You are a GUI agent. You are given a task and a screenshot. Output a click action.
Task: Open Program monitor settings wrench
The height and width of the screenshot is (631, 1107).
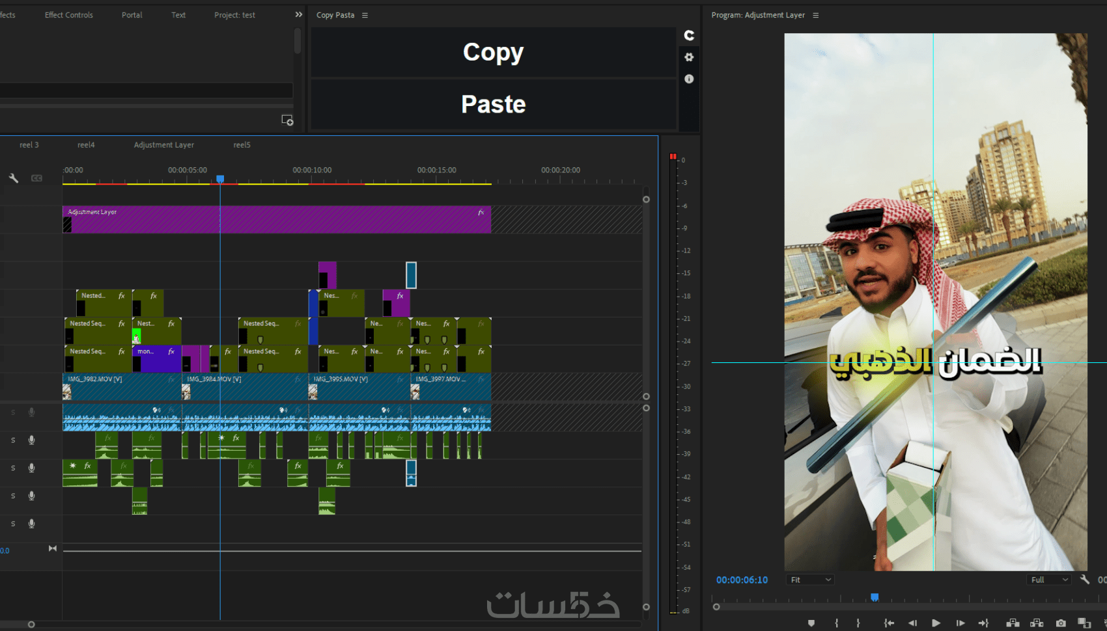click(x=1084, y=579)
